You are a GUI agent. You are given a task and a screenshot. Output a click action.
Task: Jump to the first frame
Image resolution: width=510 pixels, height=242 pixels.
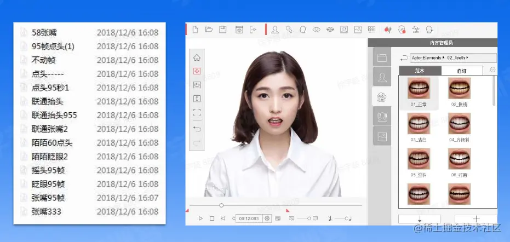[223, 218]
